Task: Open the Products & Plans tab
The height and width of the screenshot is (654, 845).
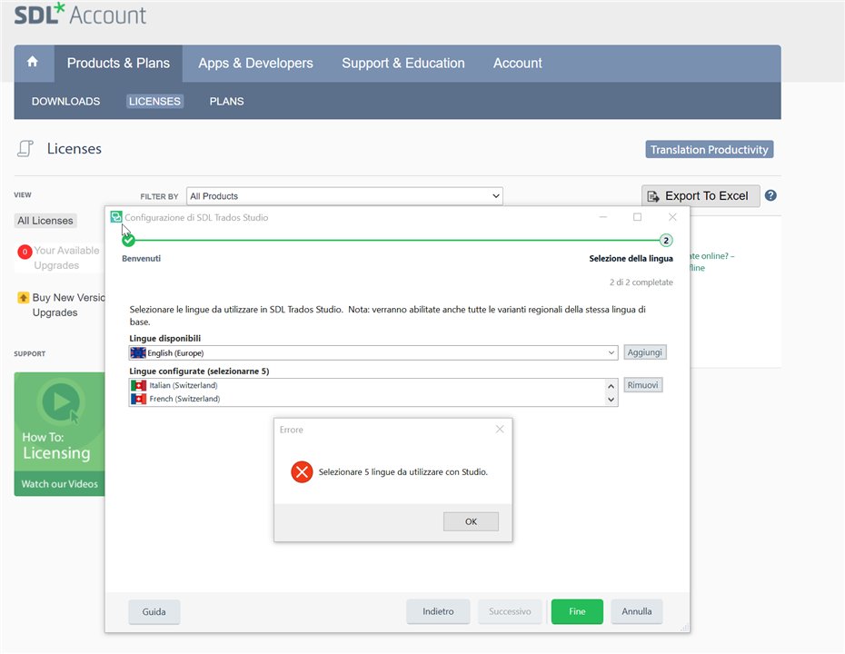Action: pyautogui.click(x=118, y=63)
